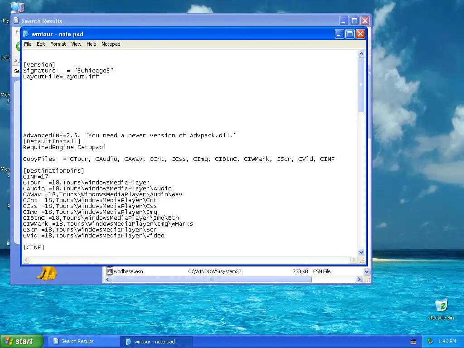464x348 pixels.
Task: Click the RequiredEngine=Setupapi line
Action: [64, 147]
